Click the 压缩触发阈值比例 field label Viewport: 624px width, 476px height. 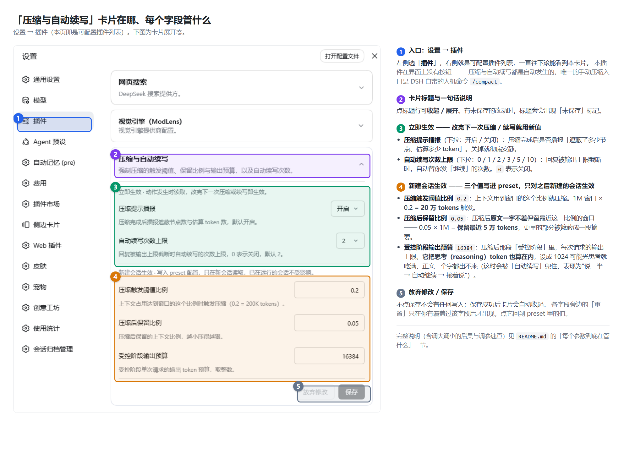point(143,290)
